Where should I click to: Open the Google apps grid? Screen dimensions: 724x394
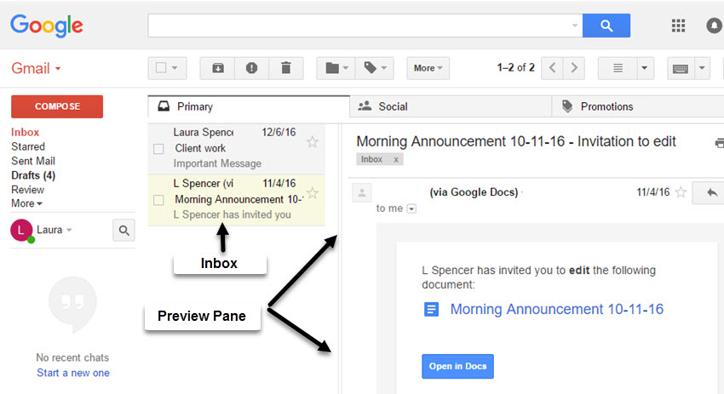point(678,26)
